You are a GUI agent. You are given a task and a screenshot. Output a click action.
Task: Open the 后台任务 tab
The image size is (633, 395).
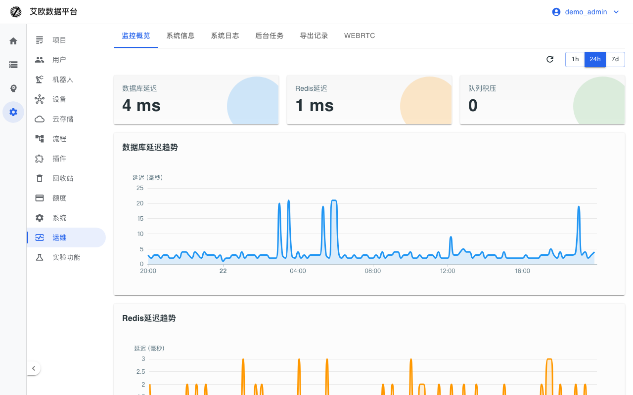coord(270,36)
